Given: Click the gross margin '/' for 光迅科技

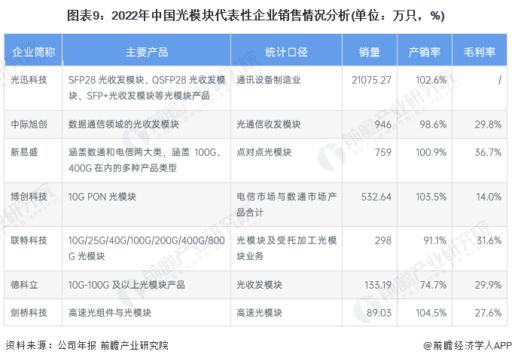Looking at the screenshot, I should coord(499,80).
